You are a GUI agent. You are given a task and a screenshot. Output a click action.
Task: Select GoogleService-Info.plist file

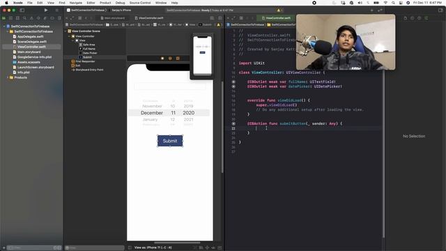tap(34, 57)
